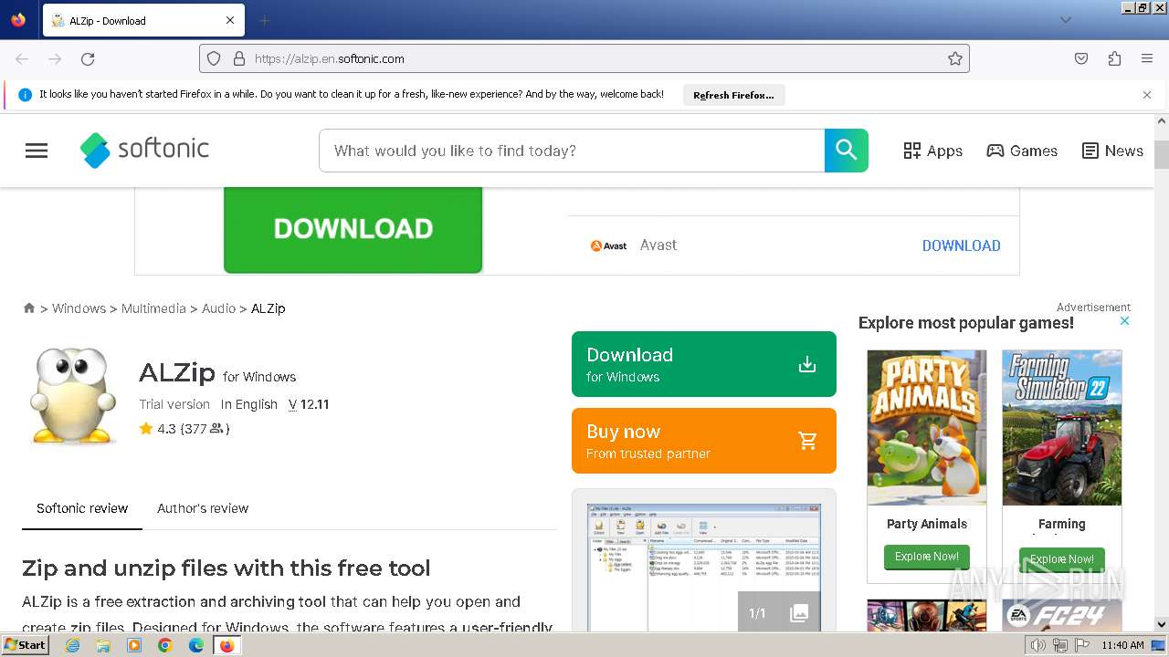Click the blue search magnifier button

[x=846, y=151]
